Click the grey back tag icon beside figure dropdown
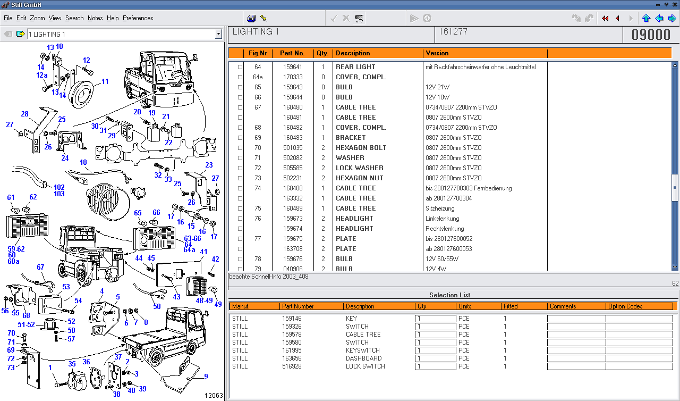 (x=8, y=34)
